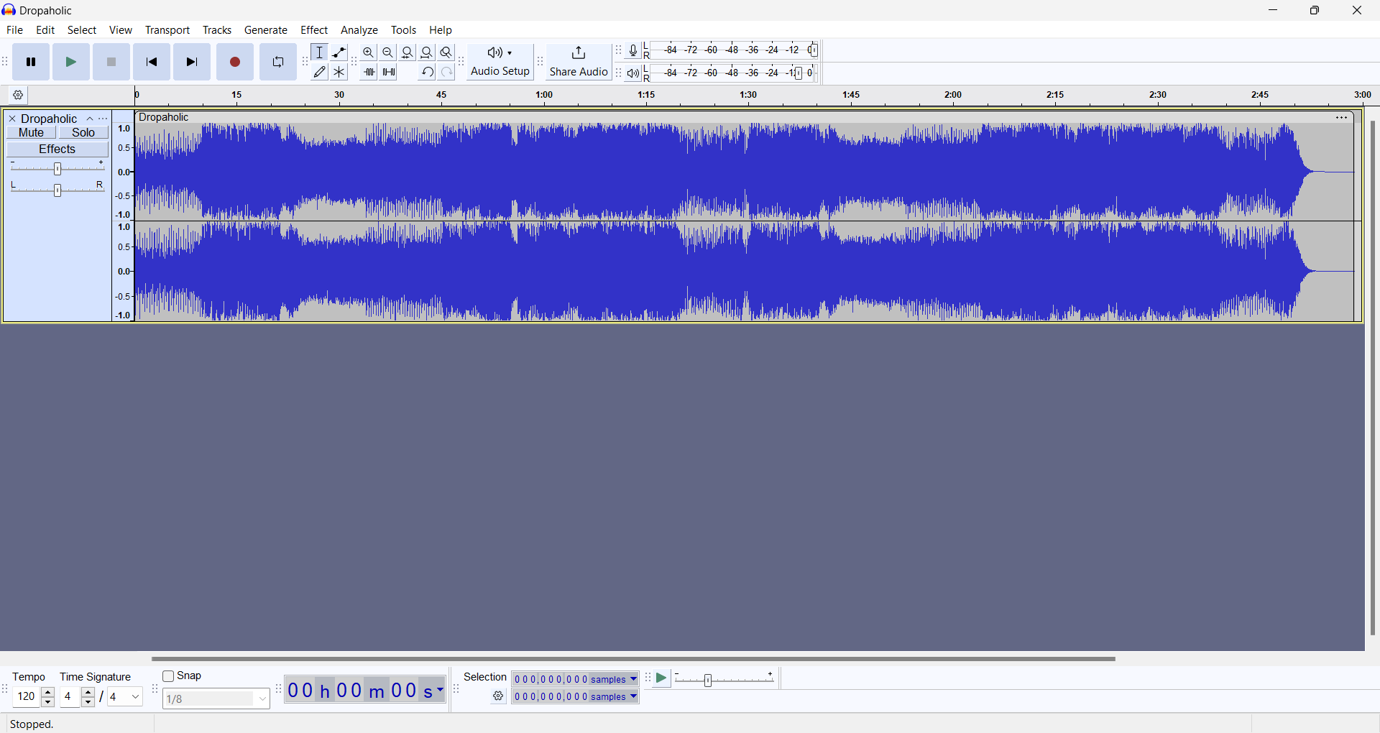Solo the Dropaholic track

coord(84,133)
